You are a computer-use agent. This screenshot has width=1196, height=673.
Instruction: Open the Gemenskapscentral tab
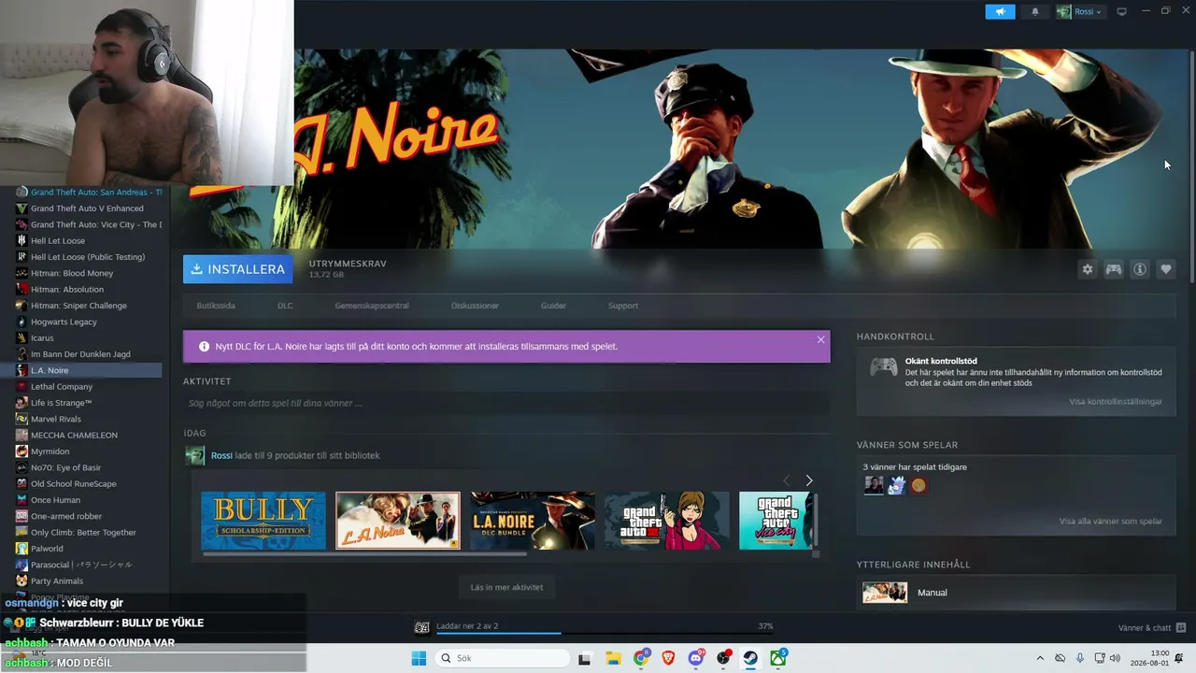coord(372,306)
